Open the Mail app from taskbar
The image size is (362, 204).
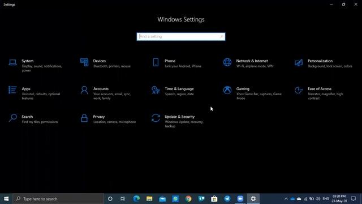[162, 199]
